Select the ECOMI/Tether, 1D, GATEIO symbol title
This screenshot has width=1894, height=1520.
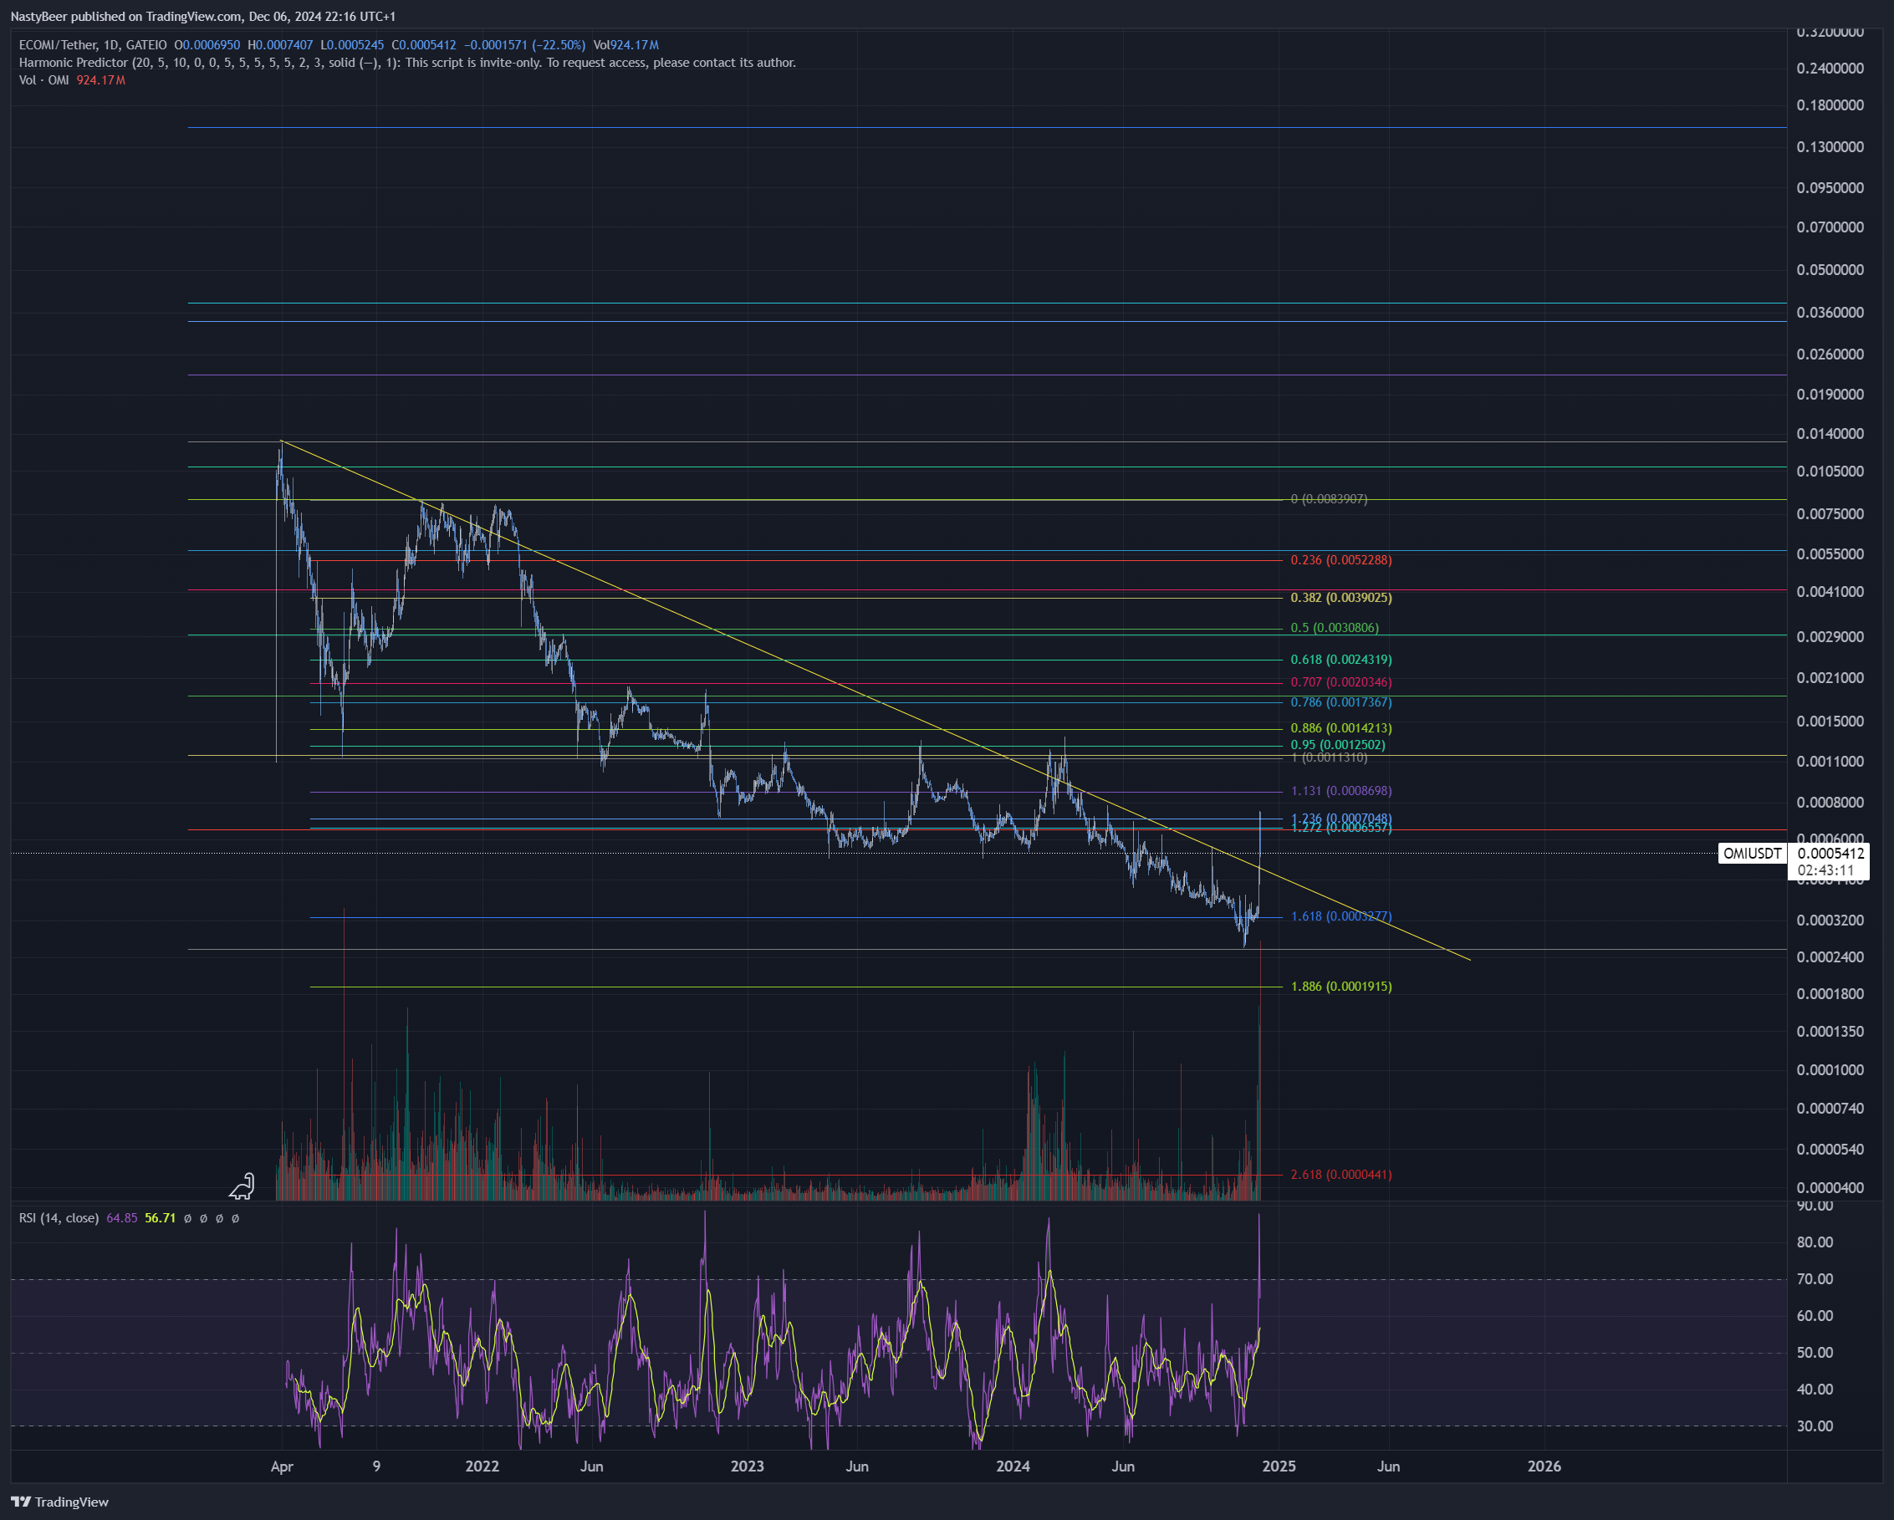92,45
